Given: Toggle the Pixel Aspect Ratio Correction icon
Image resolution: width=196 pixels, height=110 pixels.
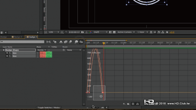Looking at the screenshot, I should [151, 32].
